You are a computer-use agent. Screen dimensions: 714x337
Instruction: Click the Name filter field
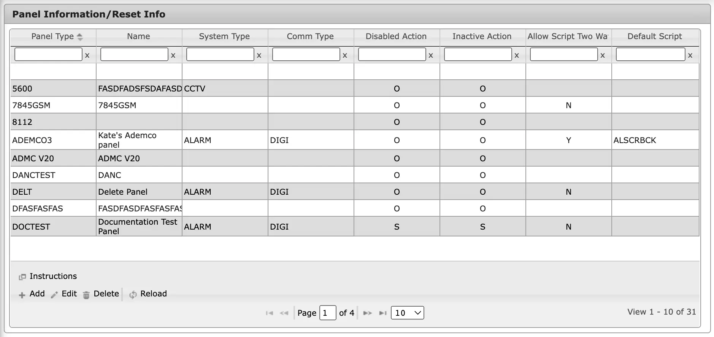134,54
